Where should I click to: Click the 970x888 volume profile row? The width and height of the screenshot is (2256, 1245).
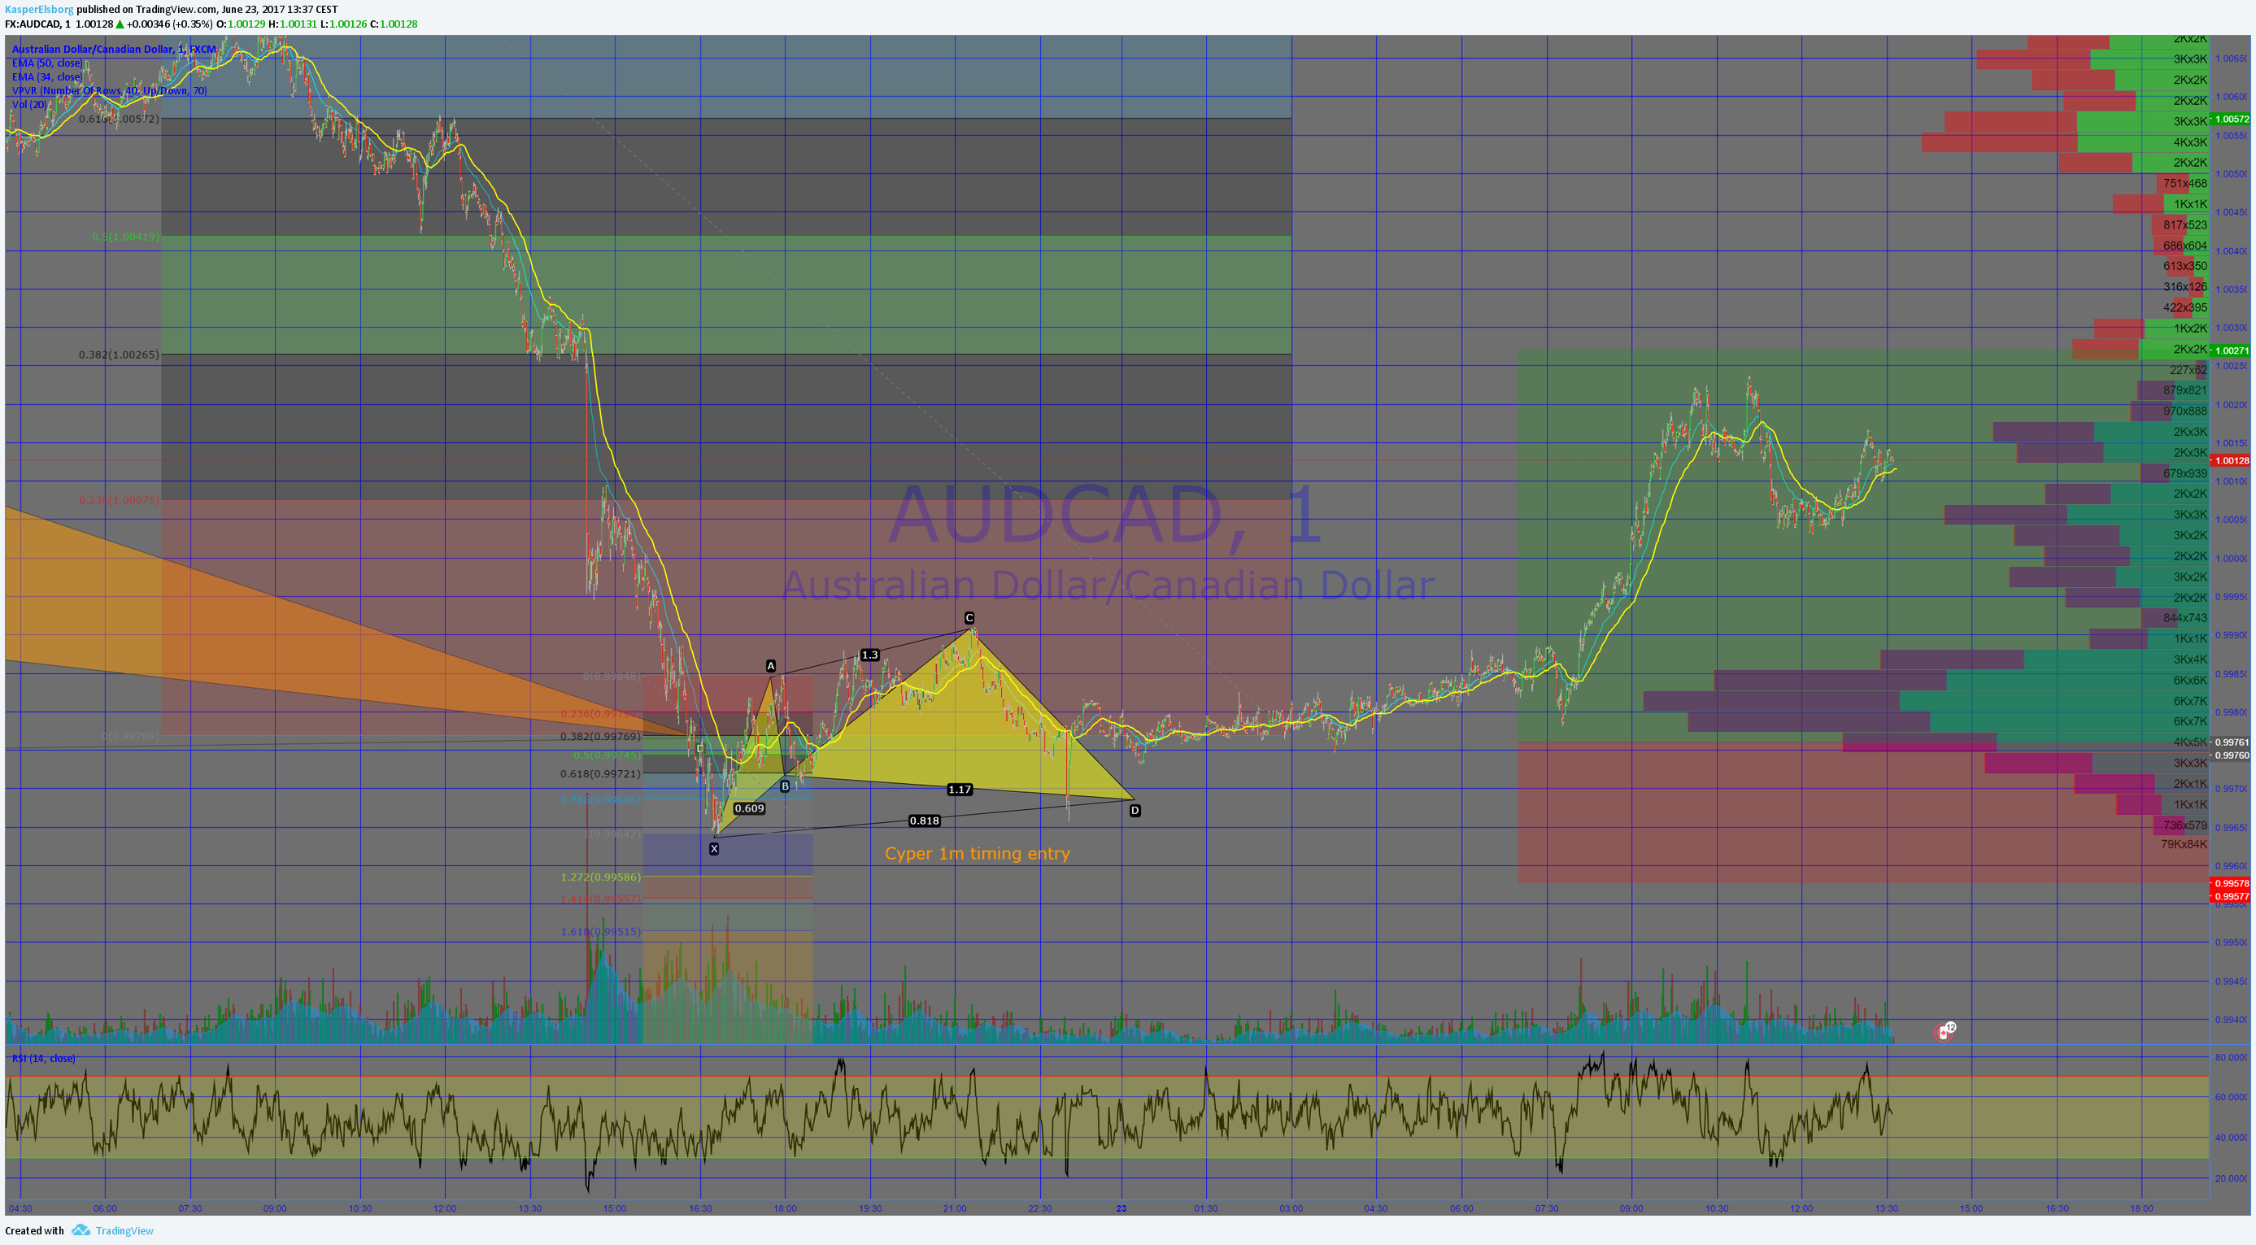(x=2185, y=411)
